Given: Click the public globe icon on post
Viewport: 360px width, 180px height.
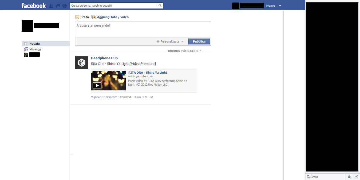Looking at the screenshot, I should [x=152, y=97].
